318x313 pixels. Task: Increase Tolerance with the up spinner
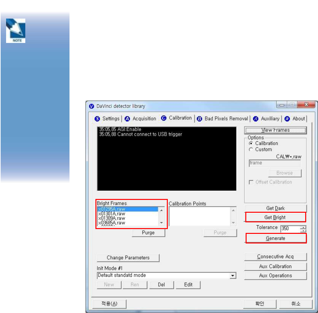[x=303, y=227]
